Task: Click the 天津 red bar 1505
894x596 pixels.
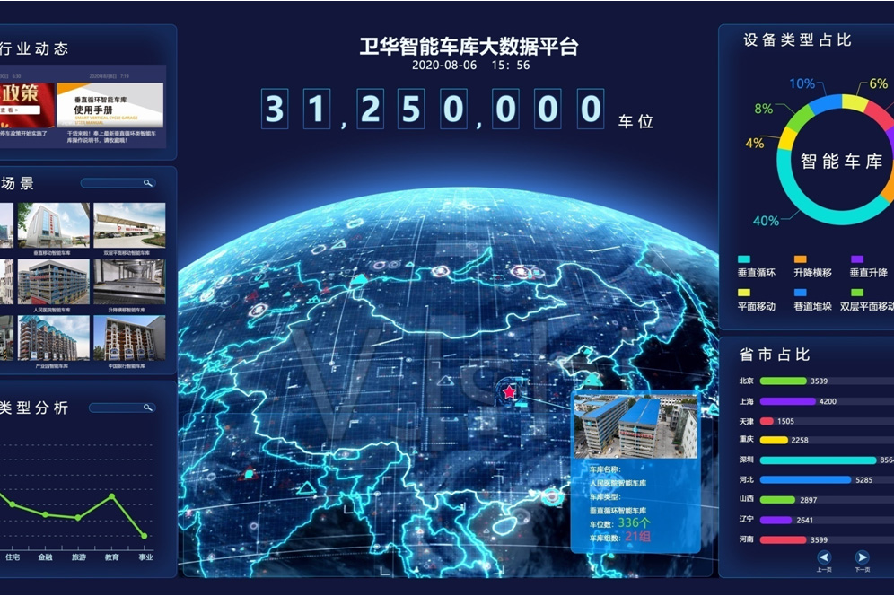Action: [767, 422]
